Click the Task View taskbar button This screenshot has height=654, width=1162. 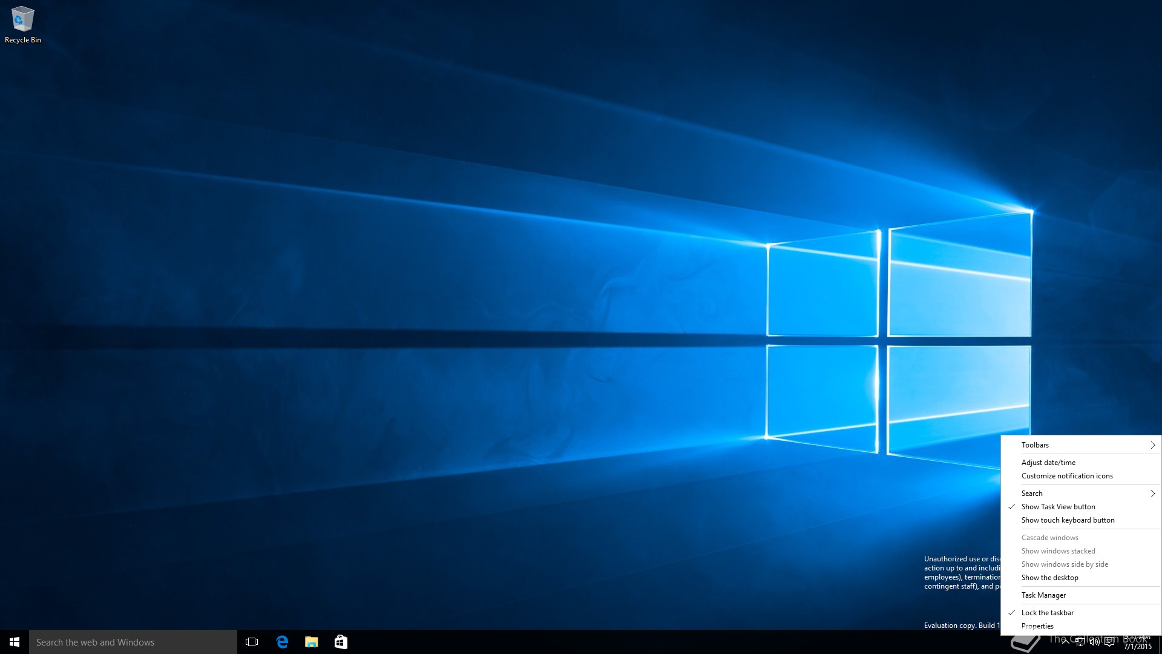[252, 642]
